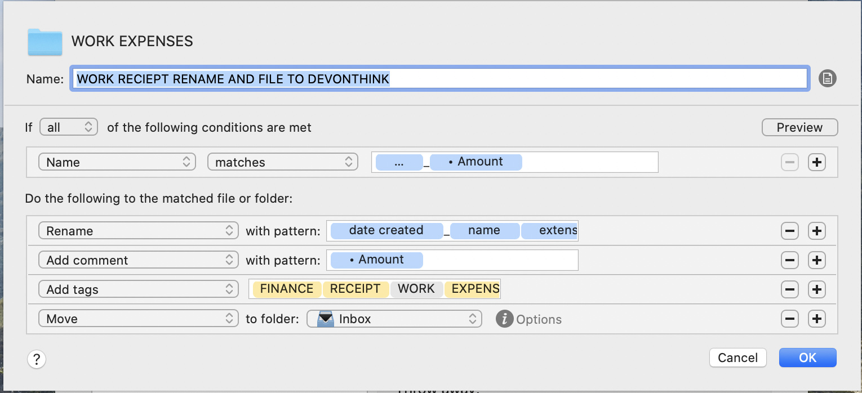Add a new condition using the plus icon

tap(816, 162)
